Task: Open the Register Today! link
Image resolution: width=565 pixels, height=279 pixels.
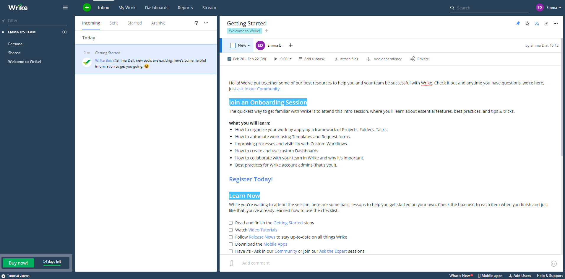Action: point(251,179)
